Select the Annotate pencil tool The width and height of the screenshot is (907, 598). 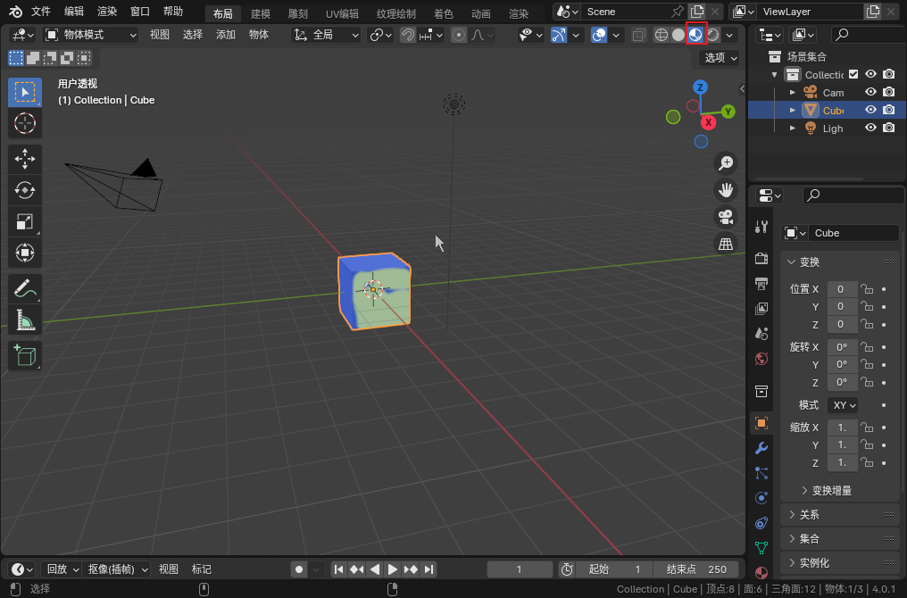[25, 288]
